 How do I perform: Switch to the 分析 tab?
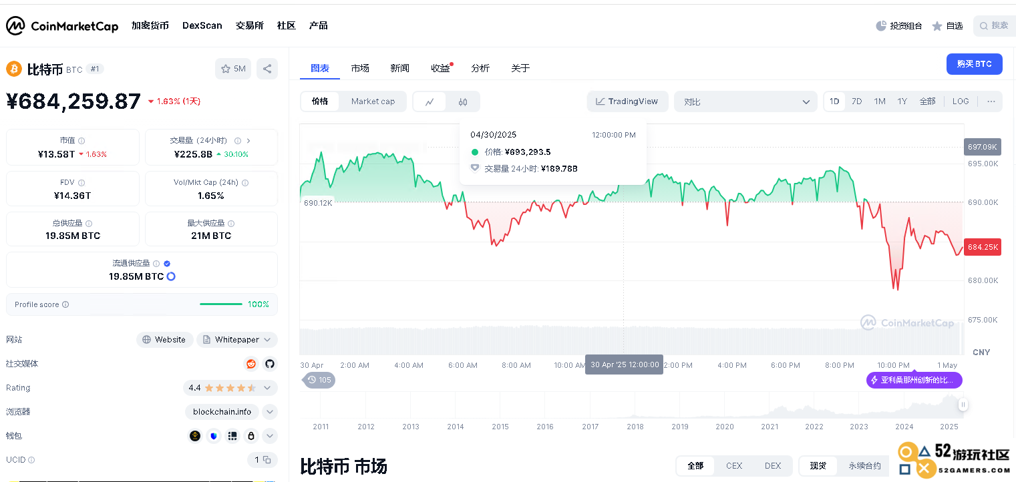pyautogui.click(x=480, y=68)
